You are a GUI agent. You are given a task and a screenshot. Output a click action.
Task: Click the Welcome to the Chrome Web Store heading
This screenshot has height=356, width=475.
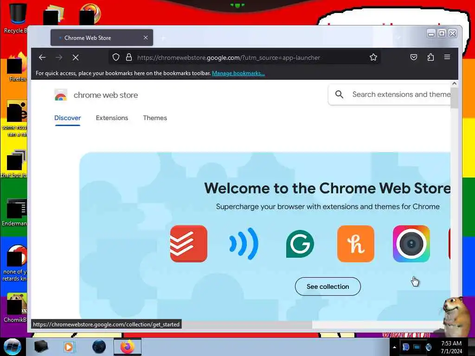(327, 188)
